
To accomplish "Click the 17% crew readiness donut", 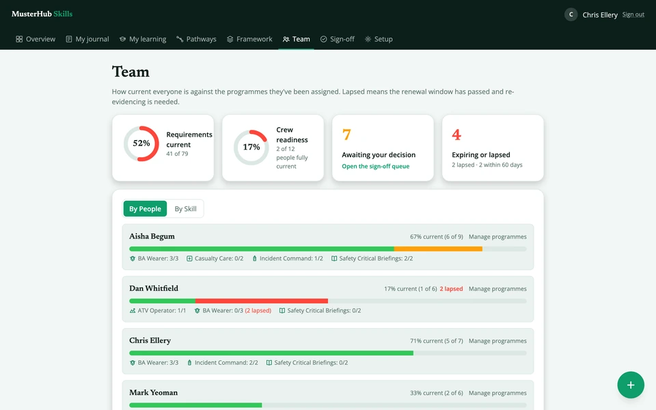I will (251, 148).
